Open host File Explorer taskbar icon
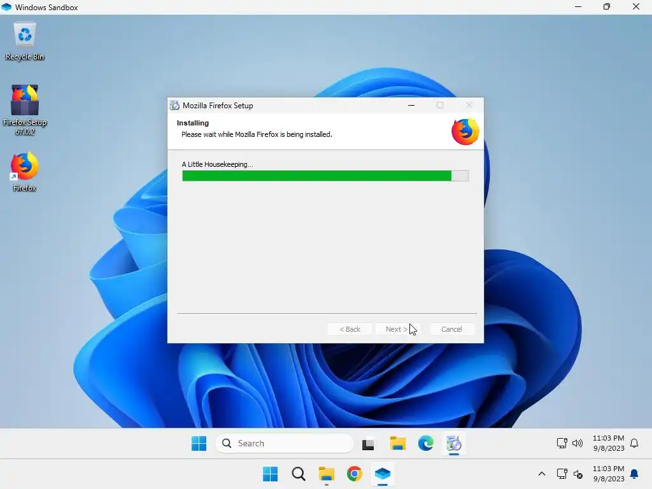 click(327, 474)
